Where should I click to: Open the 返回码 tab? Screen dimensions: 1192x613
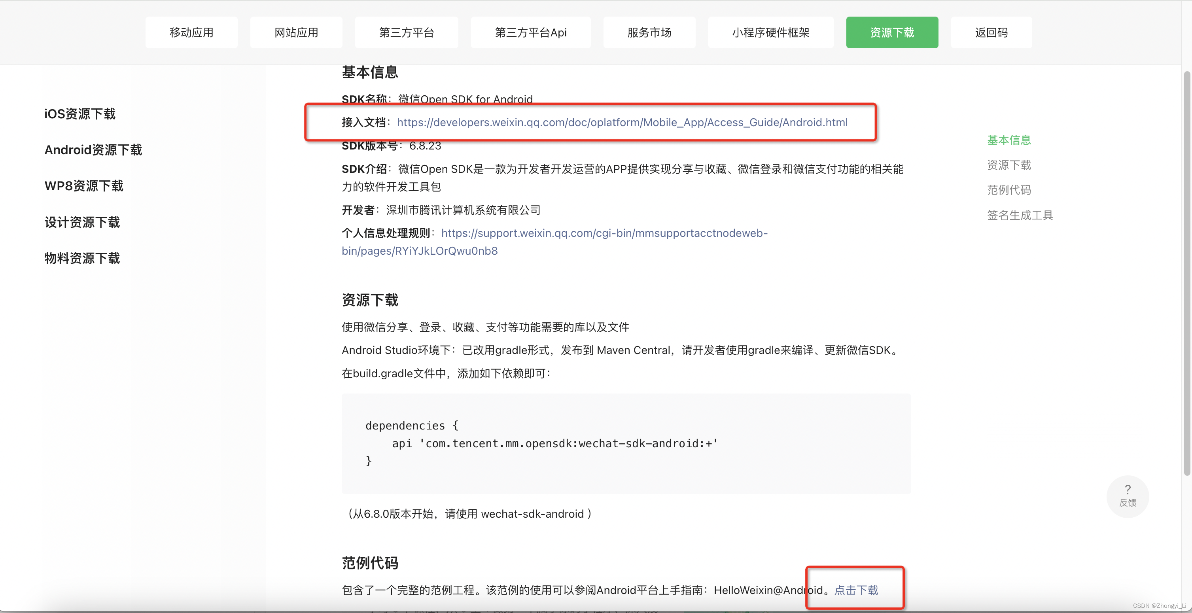(x=991, y=32)
